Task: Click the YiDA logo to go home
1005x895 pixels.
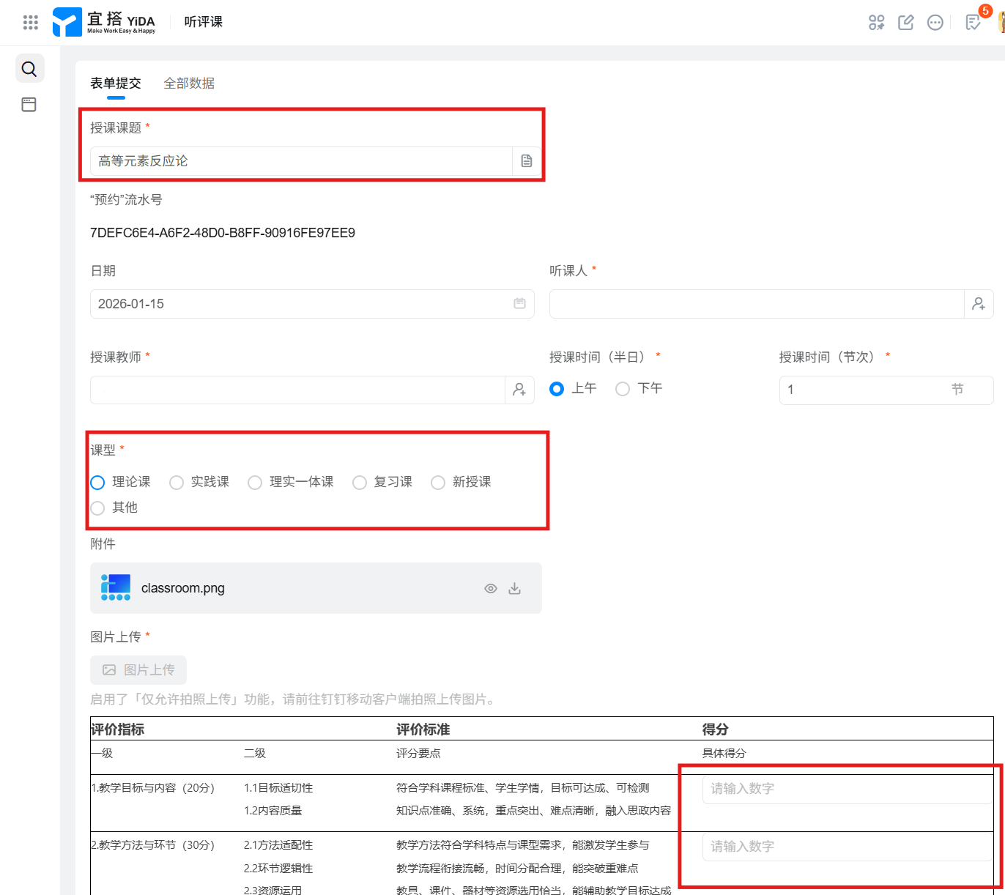Action: pyautogui.click(x=104, y=22)
